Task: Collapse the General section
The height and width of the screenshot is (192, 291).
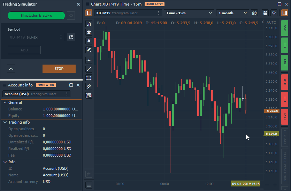Action: click(x=5, y=102)
